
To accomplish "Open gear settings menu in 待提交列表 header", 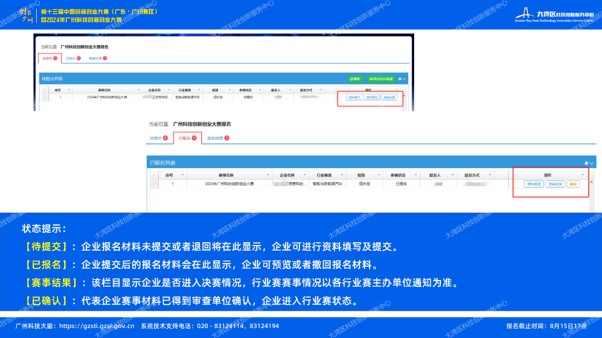I will tap(401, 79).
